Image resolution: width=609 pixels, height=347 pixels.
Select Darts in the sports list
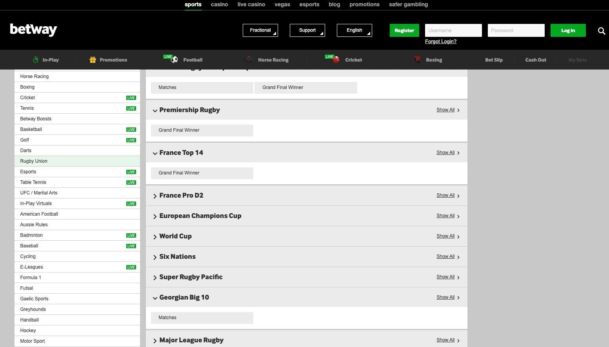pyautogui.click(x=77, y=151)
